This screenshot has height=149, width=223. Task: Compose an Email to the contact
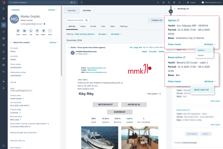24,31
